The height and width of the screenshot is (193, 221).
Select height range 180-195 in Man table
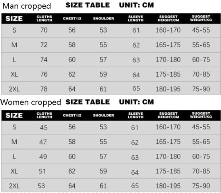point(168,89)
